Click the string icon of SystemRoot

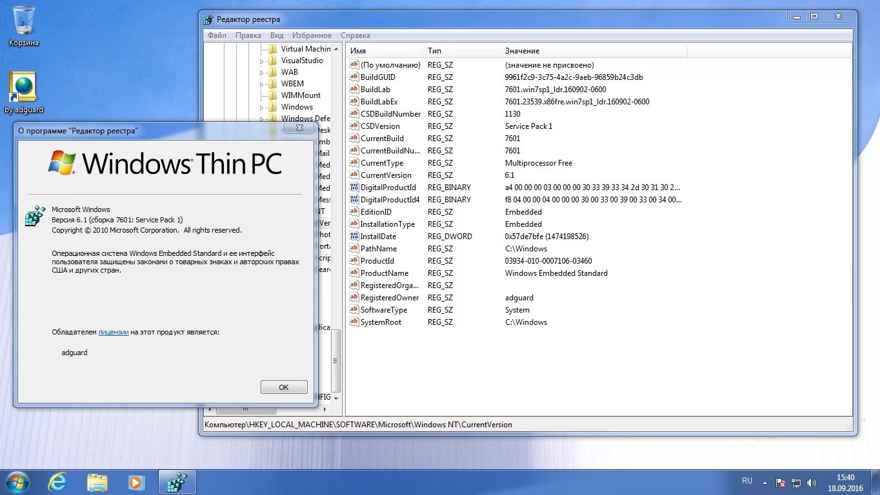point(354,322)
